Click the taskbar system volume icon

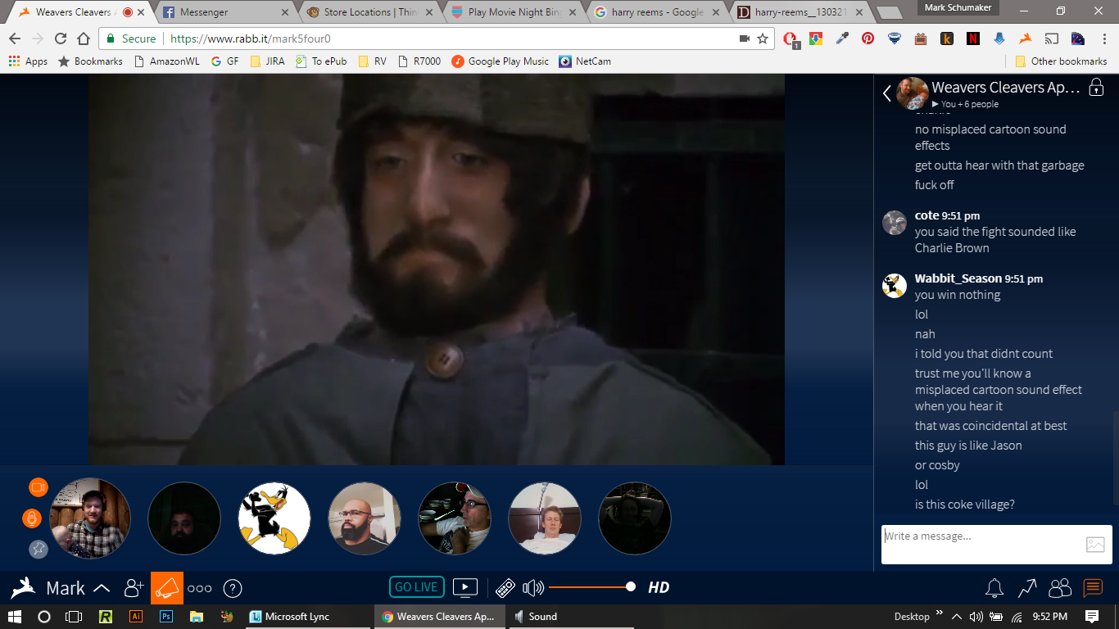coord(976,617)
